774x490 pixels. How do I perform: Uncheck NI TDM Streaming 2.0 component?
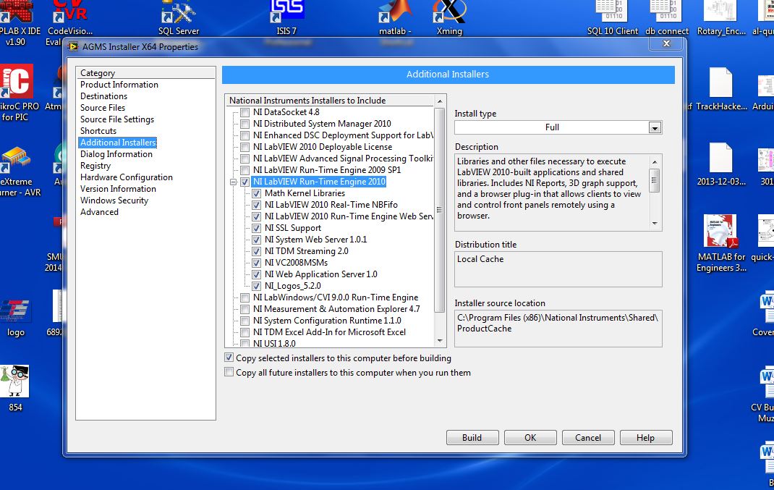pos(256,251)
